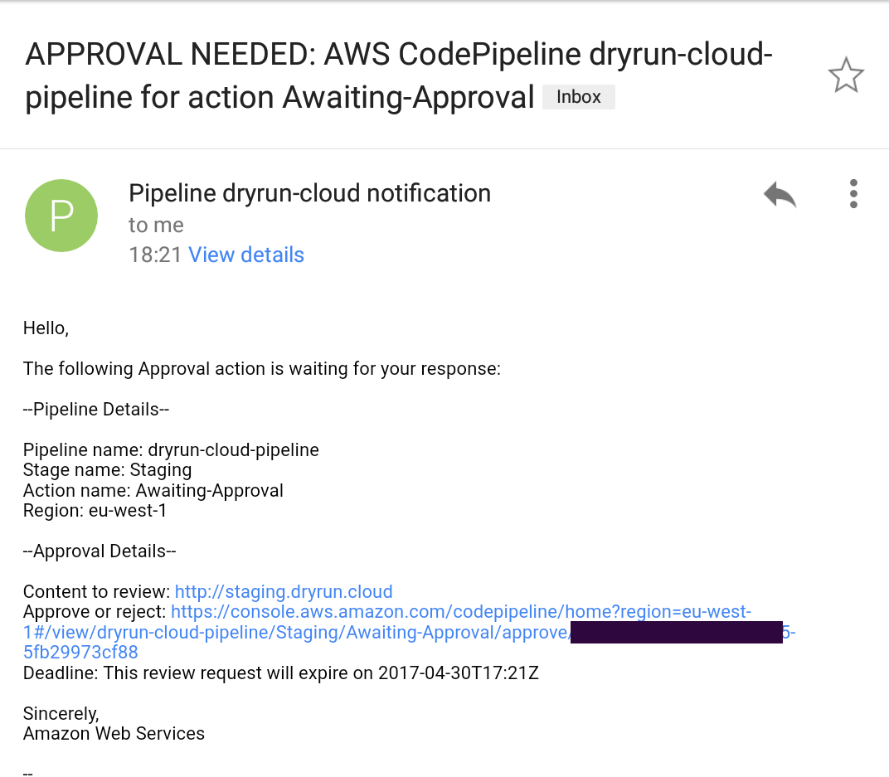The image size is (889, 777).
Task: Click the 'Hello,' greeting line
Action: (46, 328)
